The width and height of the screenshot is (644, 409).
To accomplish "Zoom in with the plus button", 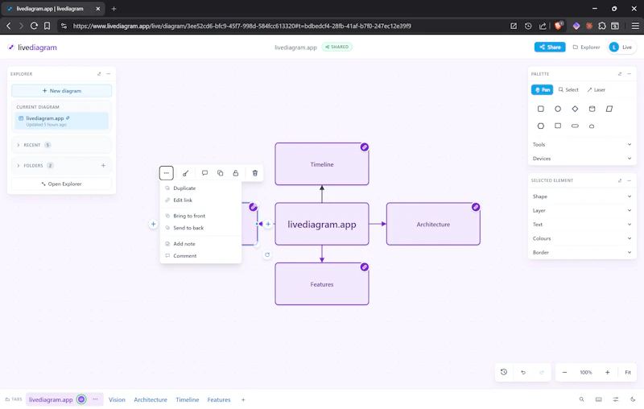I will click(608, 372).
